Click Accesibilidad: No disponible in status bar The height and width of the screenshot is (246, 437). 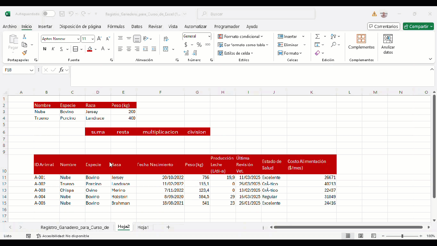coord(63,236)
